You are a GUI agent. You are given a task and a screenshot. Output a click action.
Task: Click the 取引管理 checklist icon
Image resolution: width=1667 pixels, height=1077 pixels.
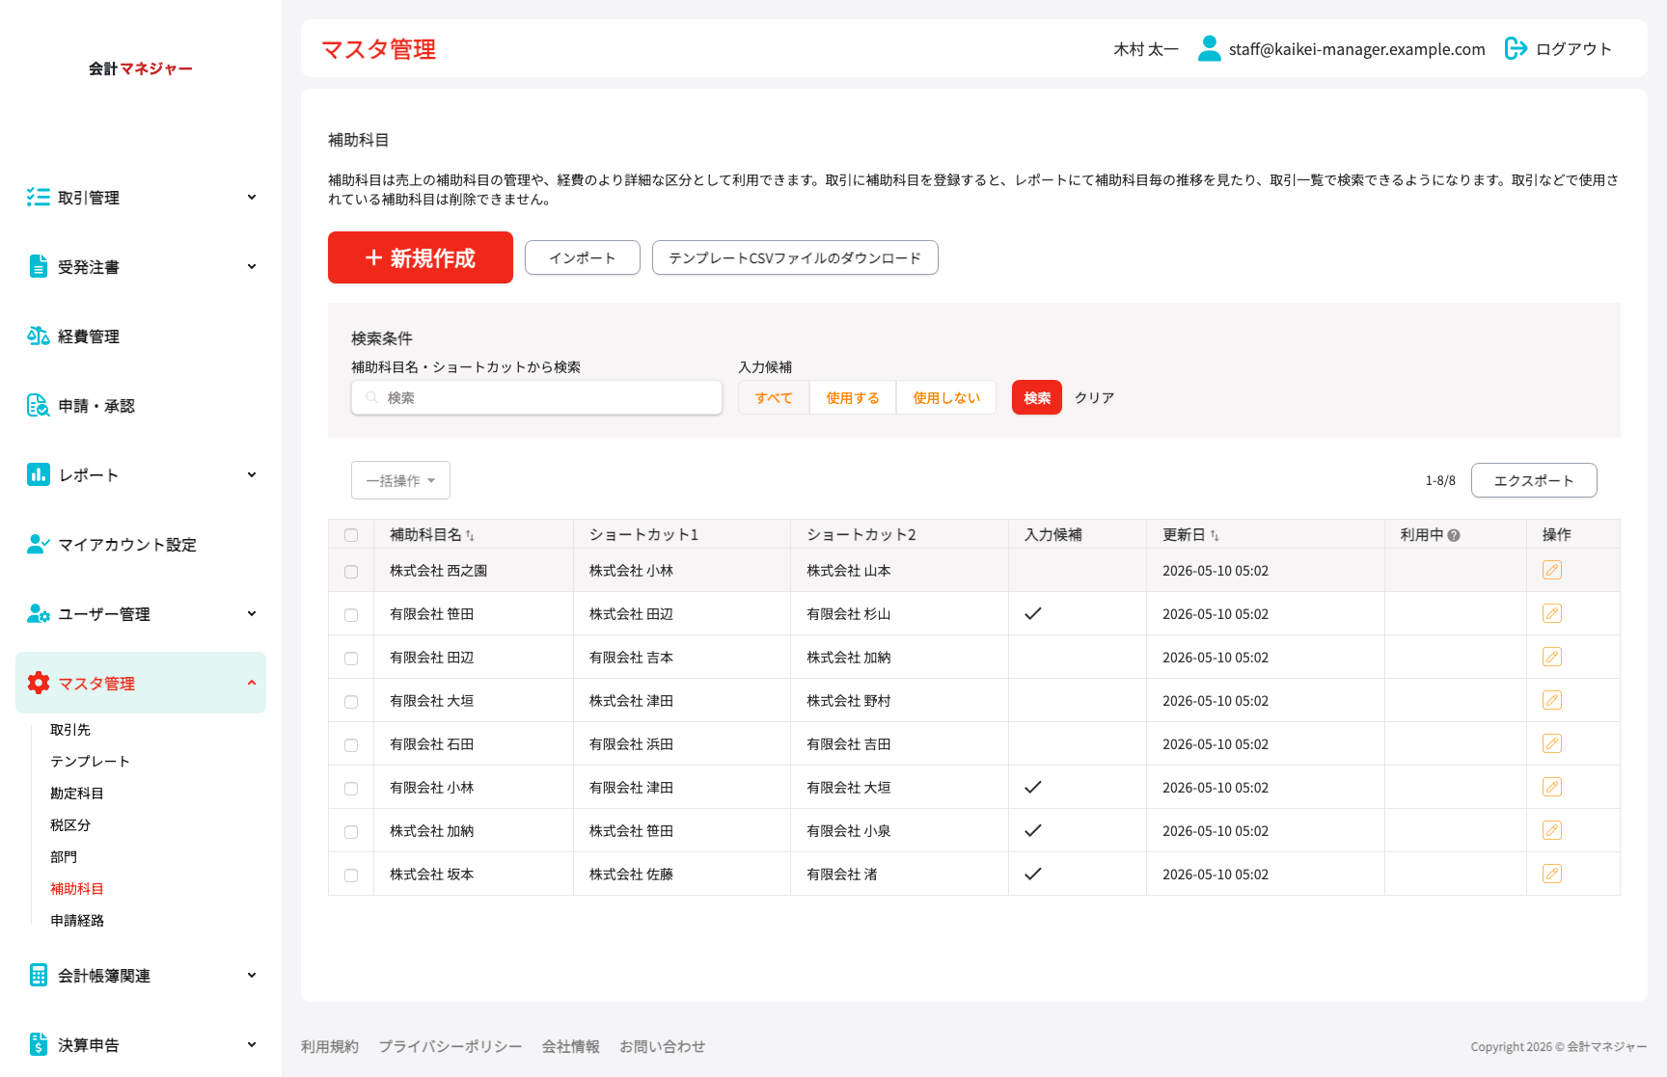click(x=39, y=198)
